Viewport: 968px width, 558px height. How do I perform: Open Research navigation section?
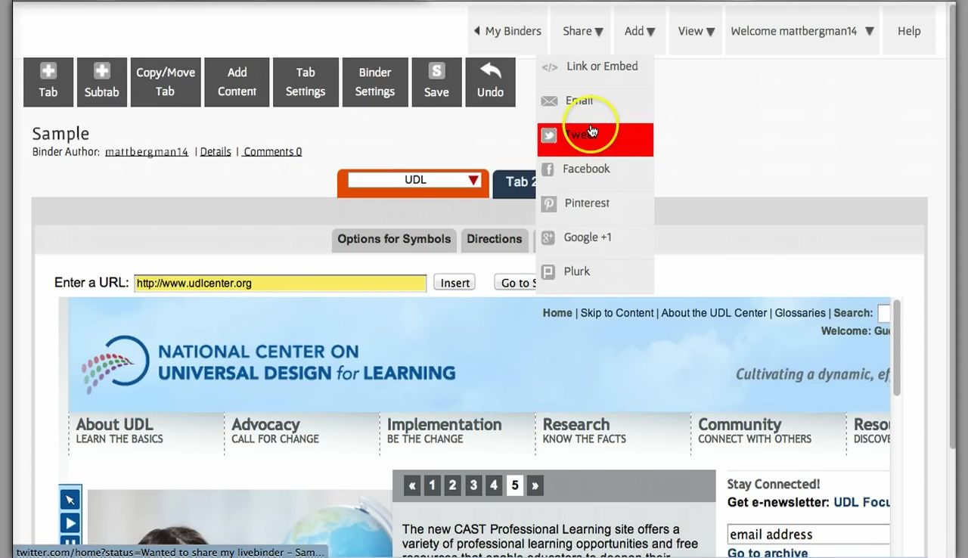coord(584,430)
